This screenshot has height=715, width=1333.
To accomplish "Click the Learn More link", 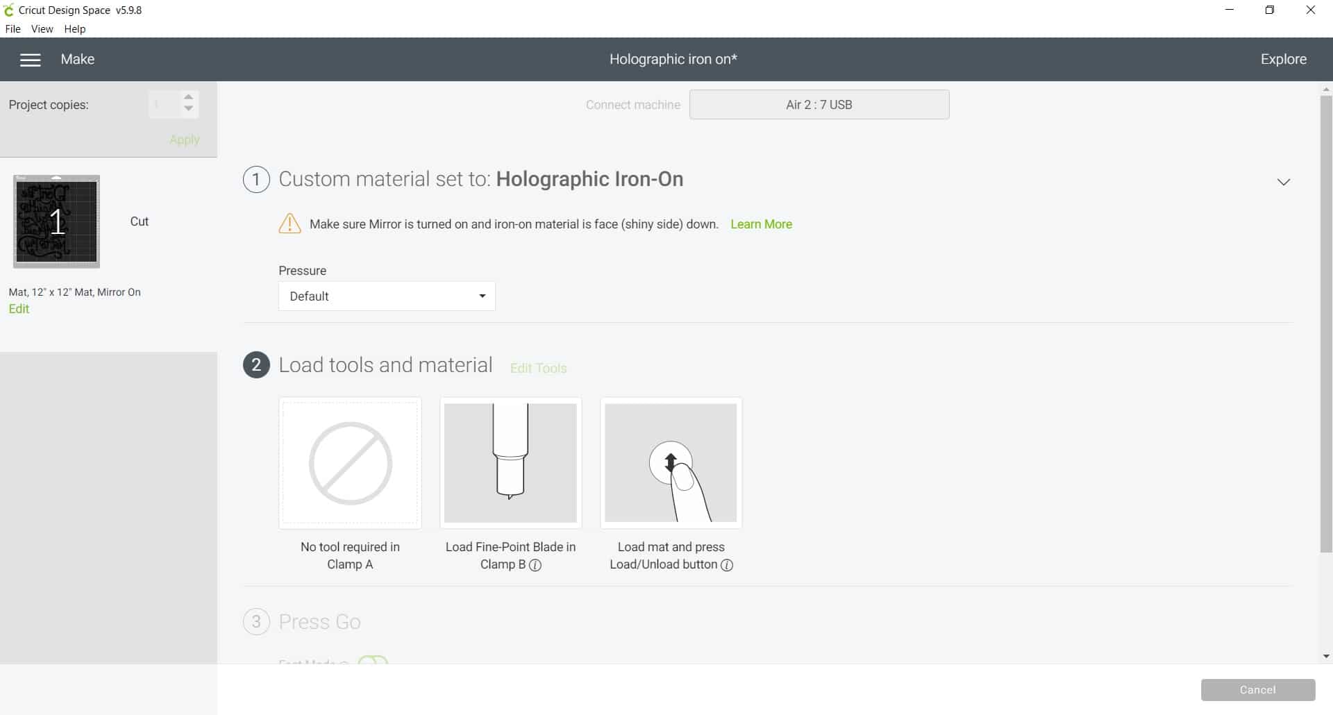I will pos(761,224).
